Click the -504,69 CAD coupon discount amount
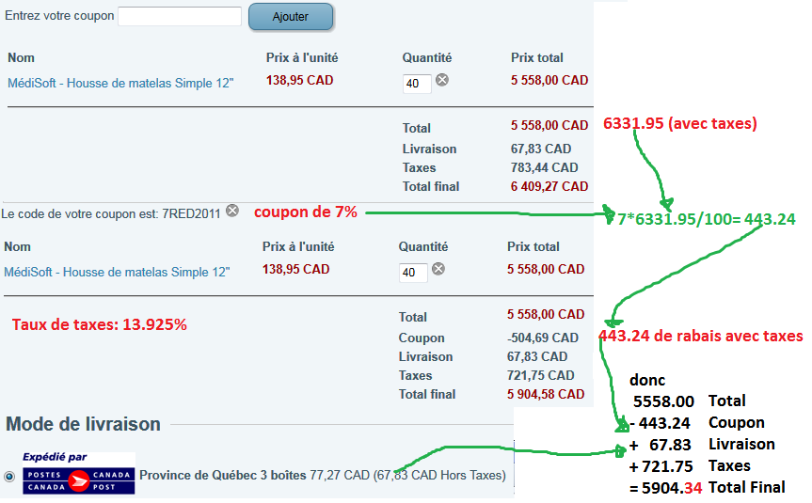812x503 pixels. [543, 338]
